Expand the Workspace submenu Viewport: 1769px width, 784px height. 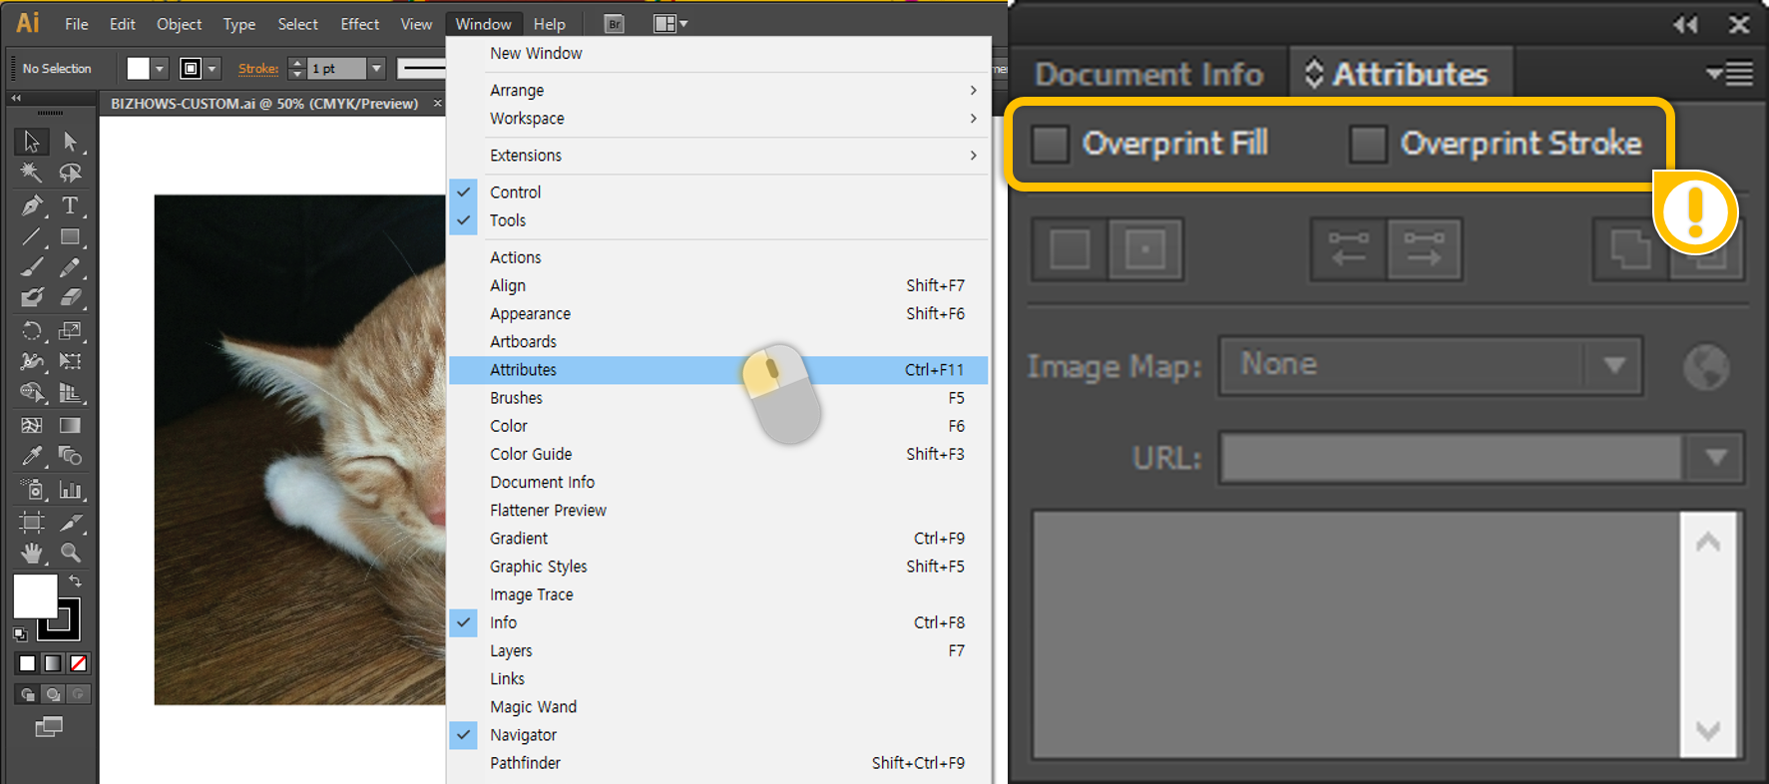pyautogui.click(x=527, y=119)
